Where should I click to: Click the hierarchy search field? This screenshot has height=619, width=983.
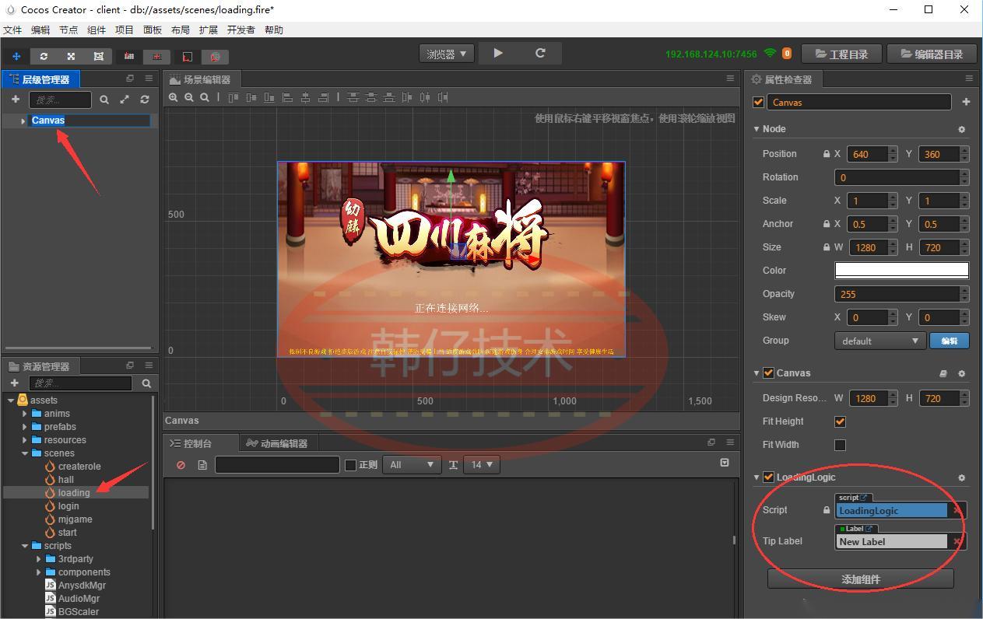click(61, 100)
